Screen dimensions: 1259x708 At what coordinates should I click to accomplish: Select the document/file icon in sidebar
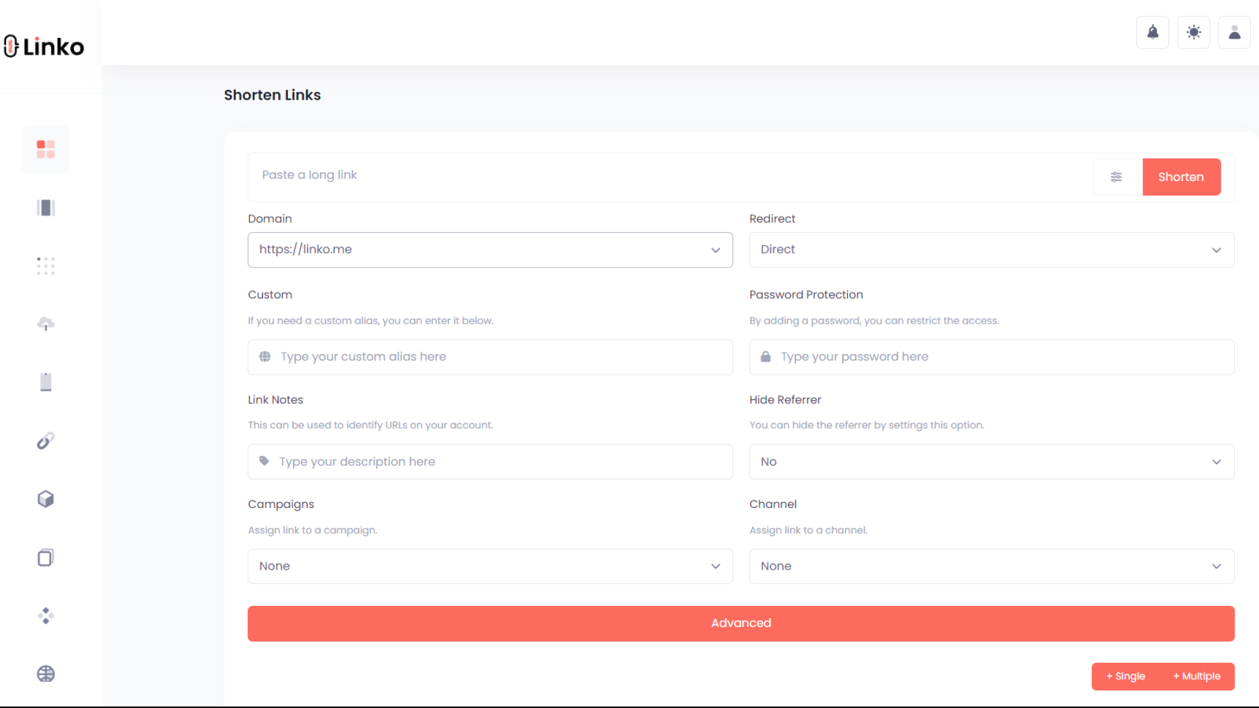click(45, 382)
